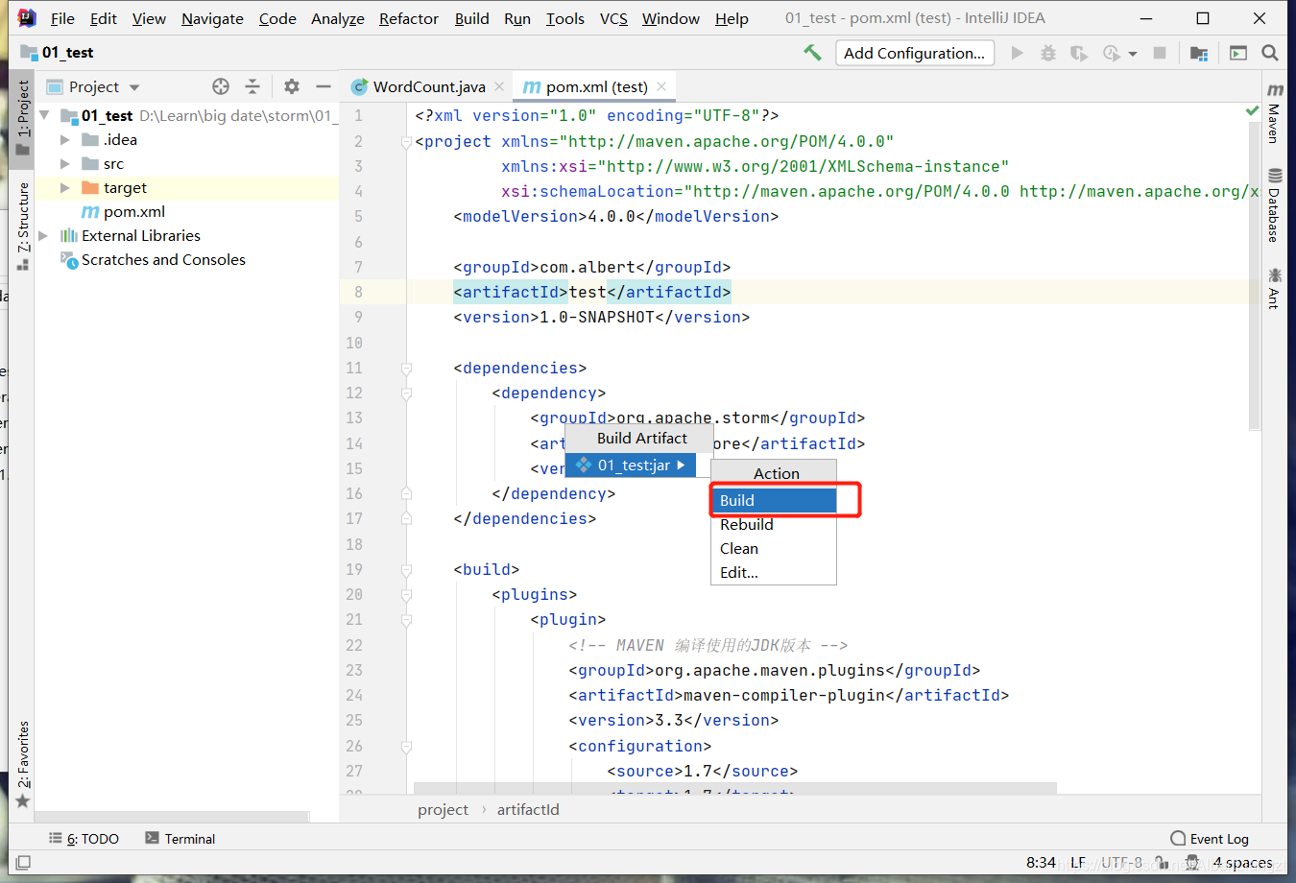Click the locate/scroll-from-source target icon
1296x883 pixels.
point(221,86)
